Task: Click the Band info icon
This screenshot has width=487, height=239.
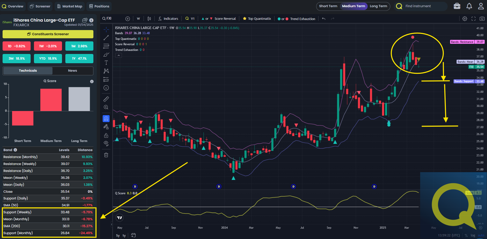Action: (15, 150)
